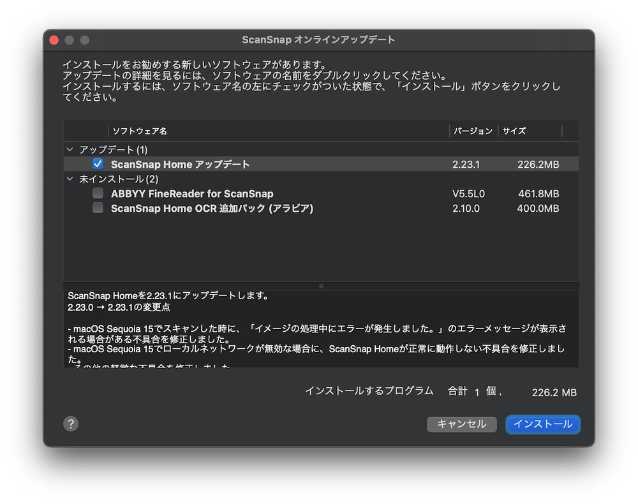Click the インストール button
Viewport: 638px width, 504px height.
coord(543,424)
